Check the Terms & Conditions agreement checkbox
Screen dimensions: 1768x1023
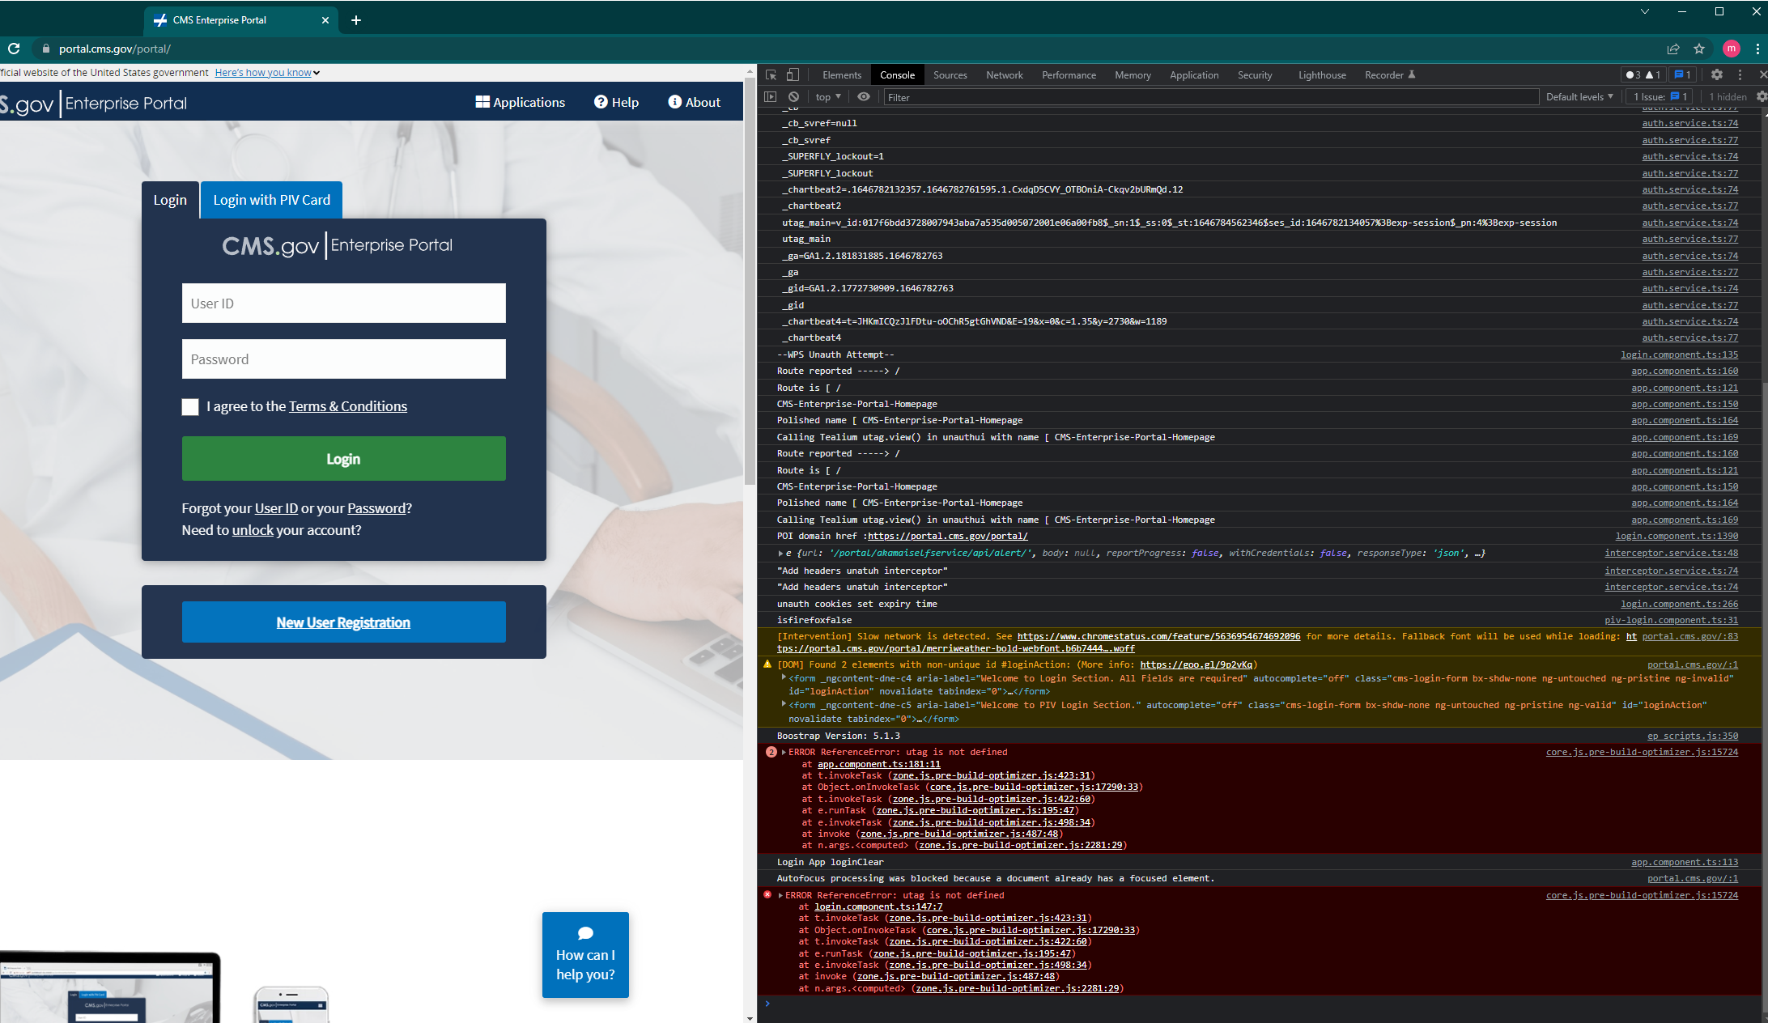[x=190, y=406]
